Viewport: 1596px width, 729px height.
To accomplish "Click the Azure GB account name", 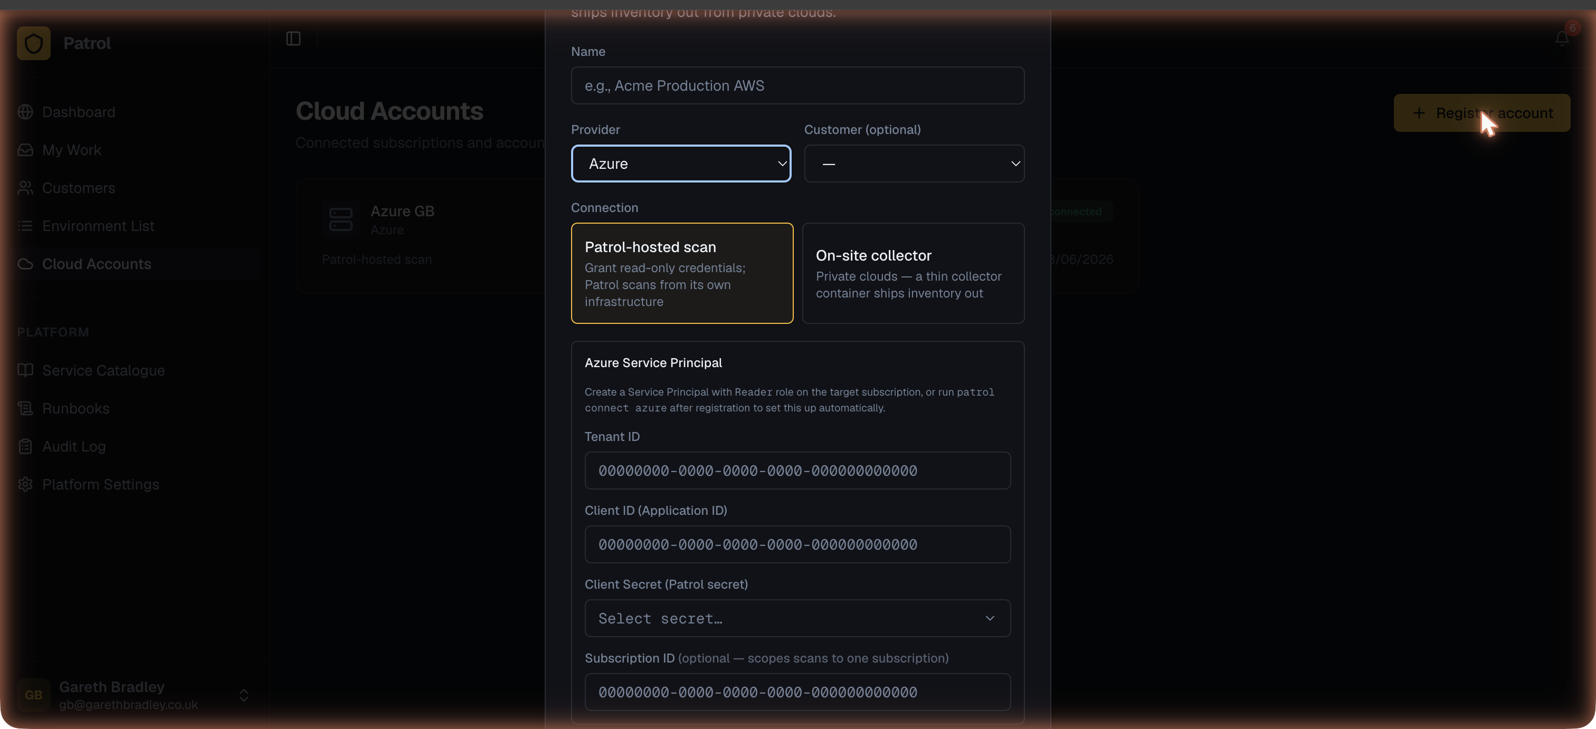I will pyautogui.click(x=402, y=211).
